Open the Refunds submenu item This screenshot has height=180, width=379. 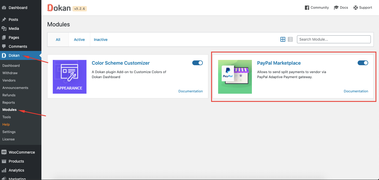(9, 95)
